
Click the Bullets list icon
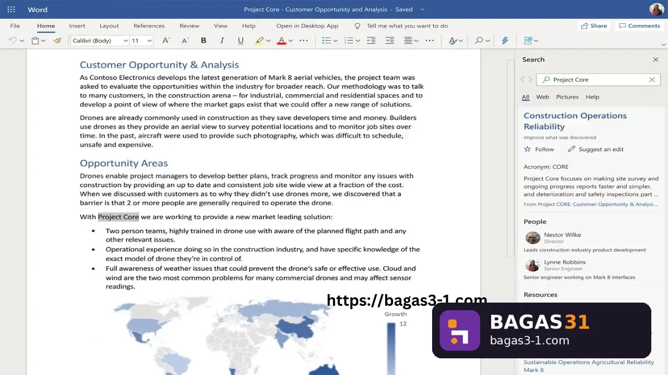tap(327, 41)
